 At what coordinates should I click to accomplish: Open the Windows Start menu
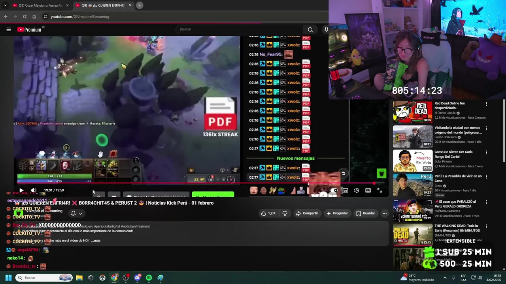pos(8,278)
